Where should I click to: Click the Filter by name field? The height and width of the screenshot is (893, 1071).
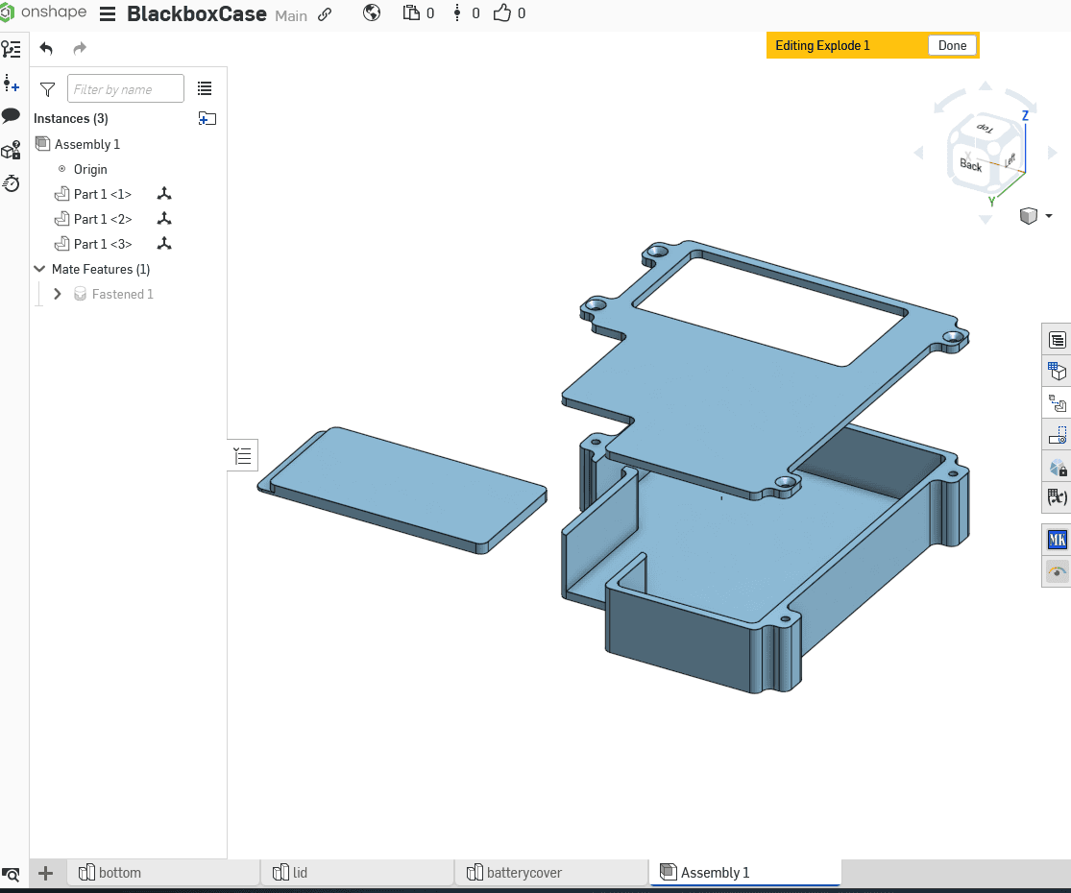click(x=125, y=89)
